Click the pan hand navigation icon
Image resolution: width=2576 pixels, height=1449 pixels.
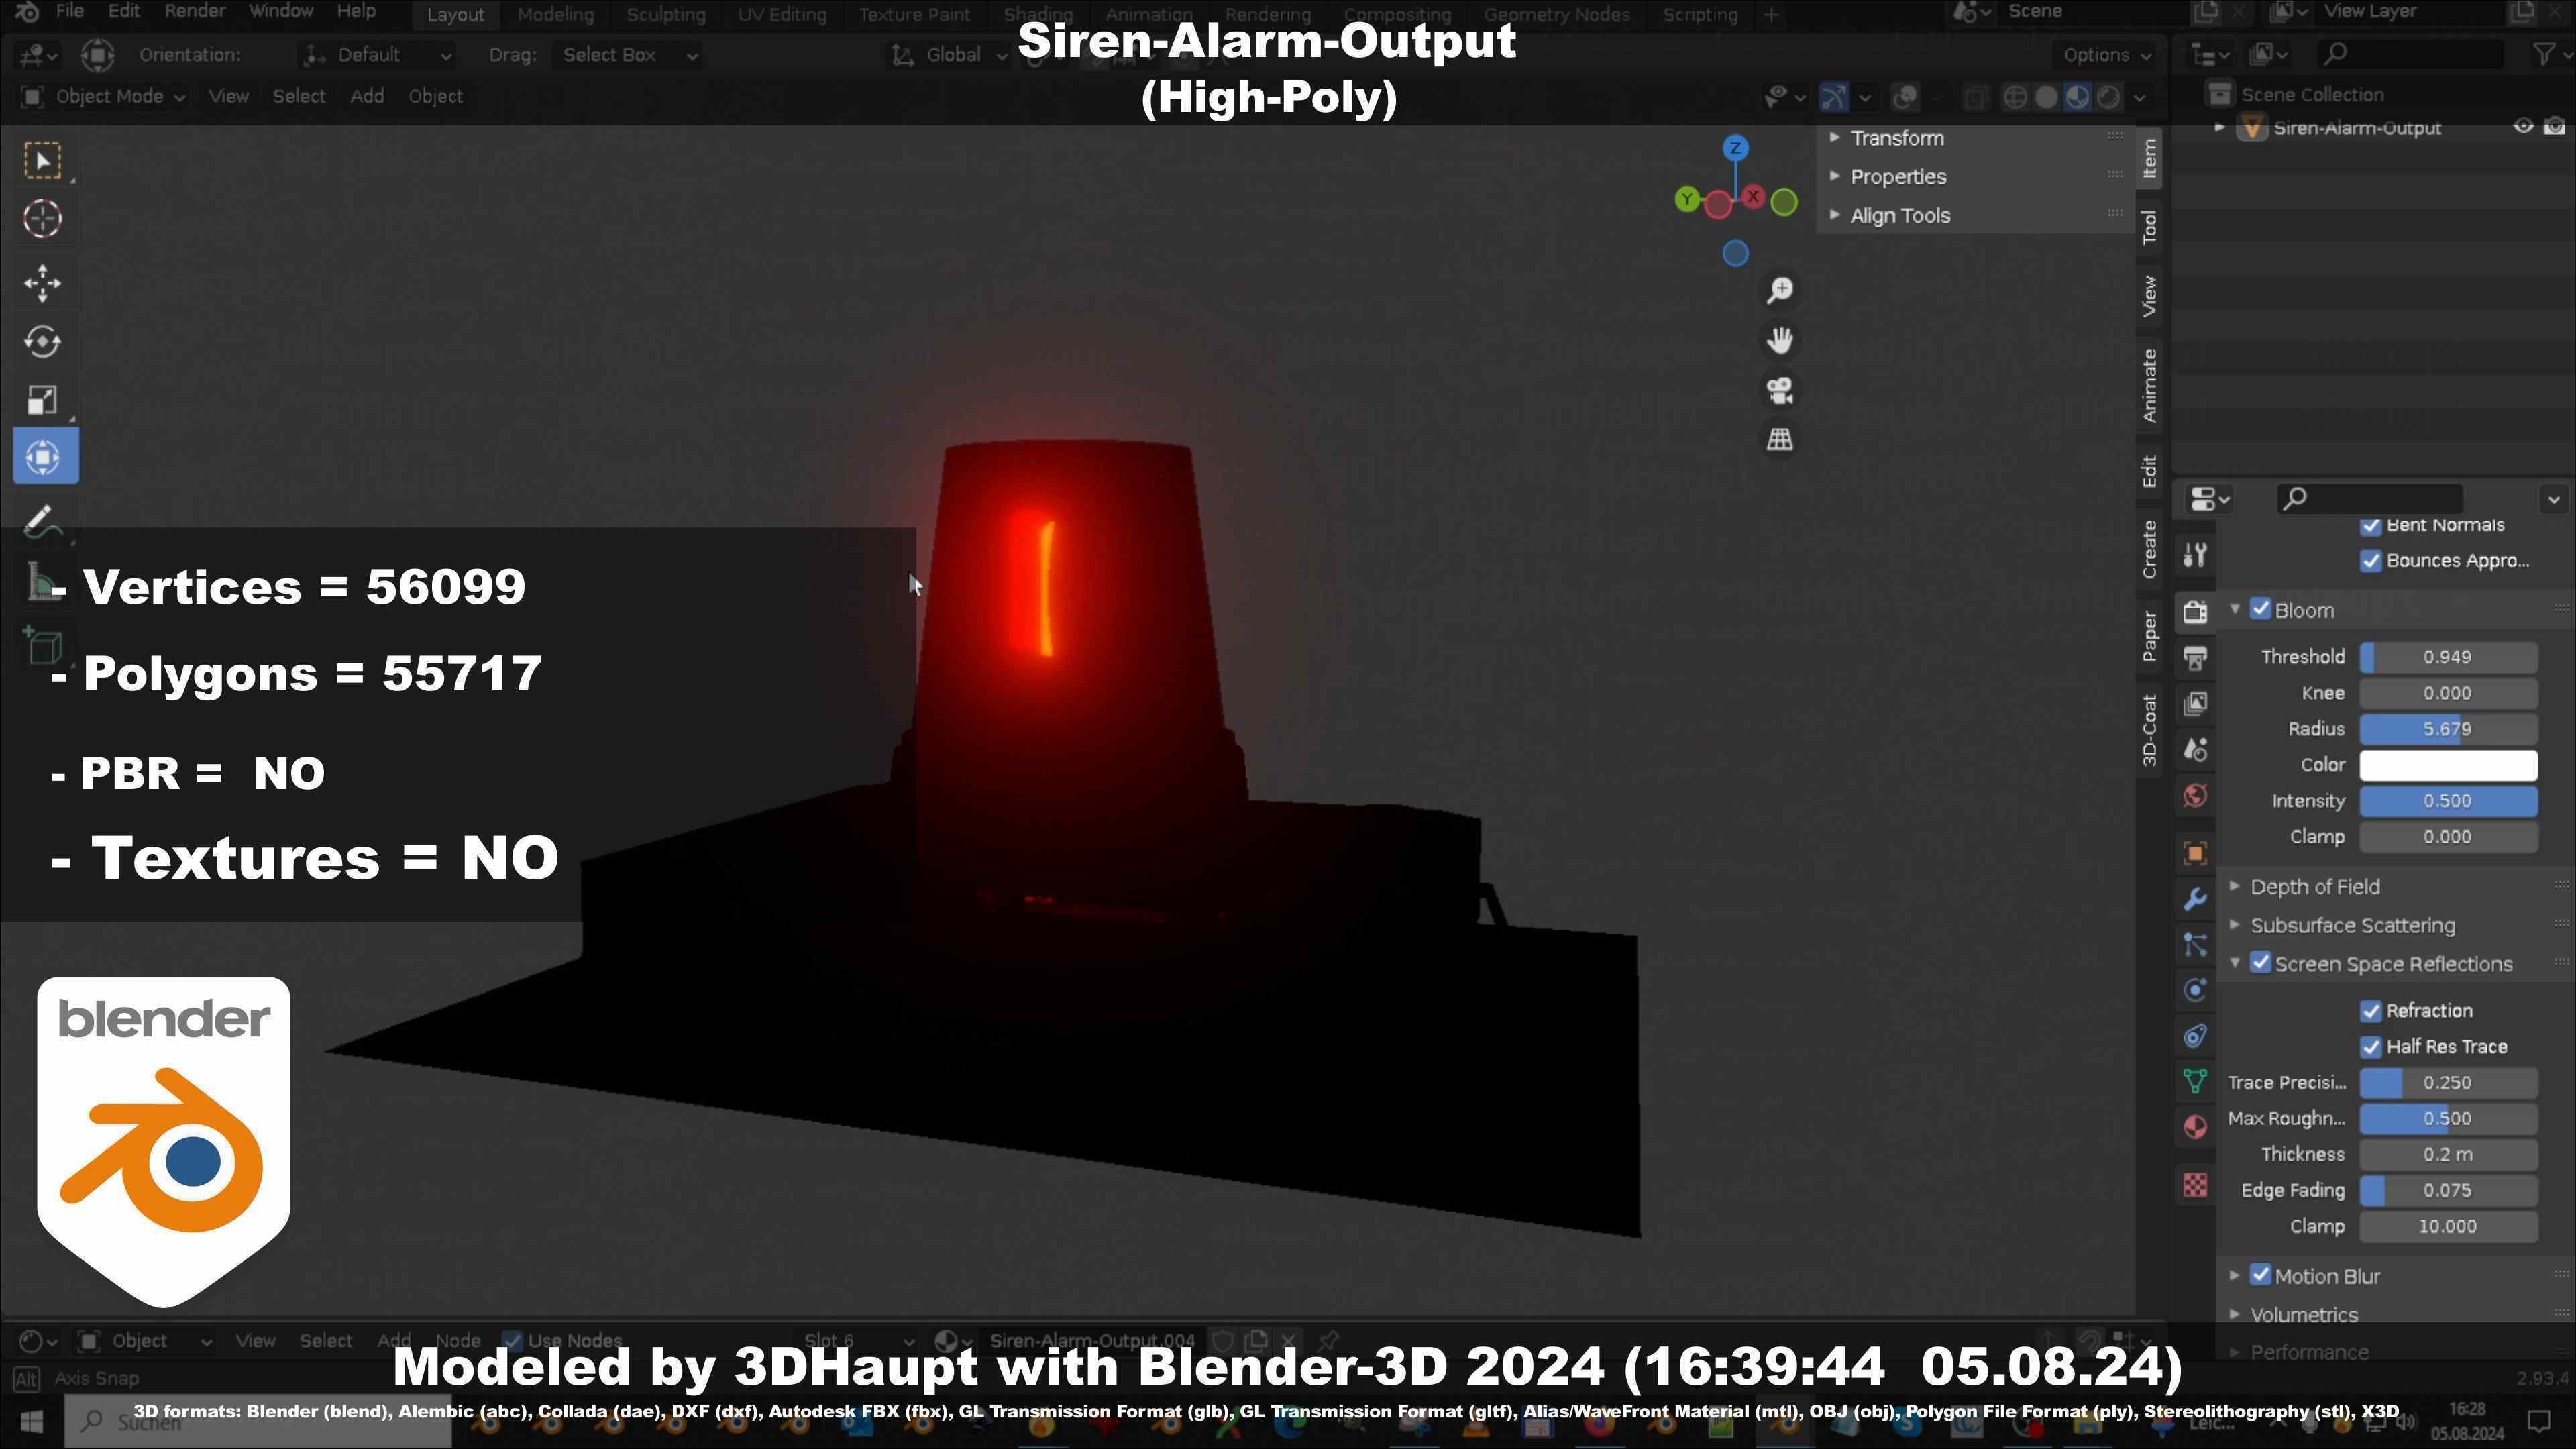(x=1780, y=340)
